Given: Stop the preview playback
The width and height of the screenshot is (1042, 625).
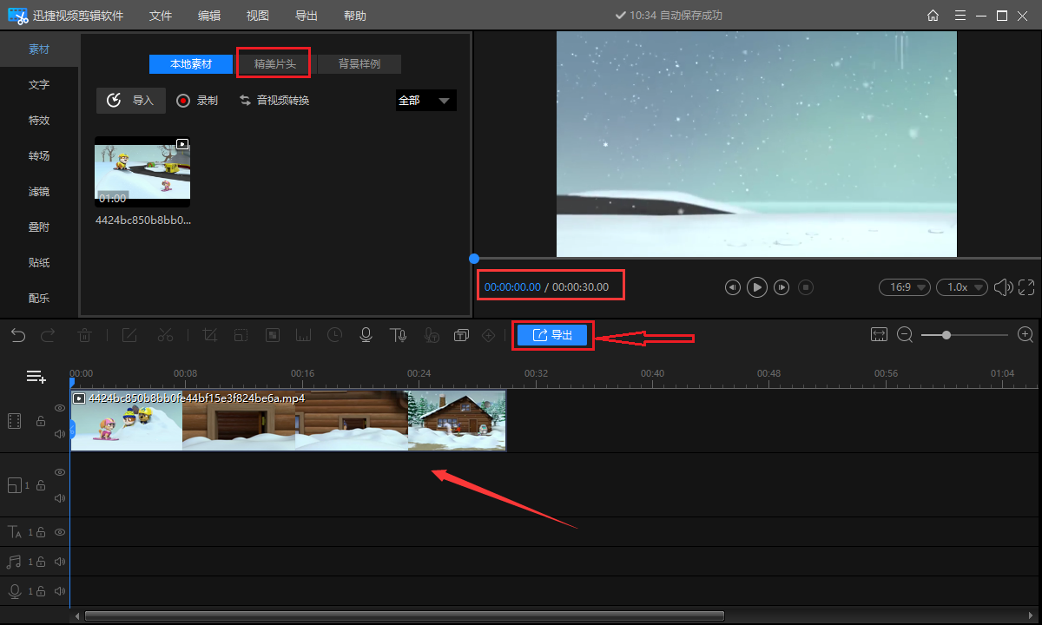Looking at the screenshot, I should pos(806,287).
